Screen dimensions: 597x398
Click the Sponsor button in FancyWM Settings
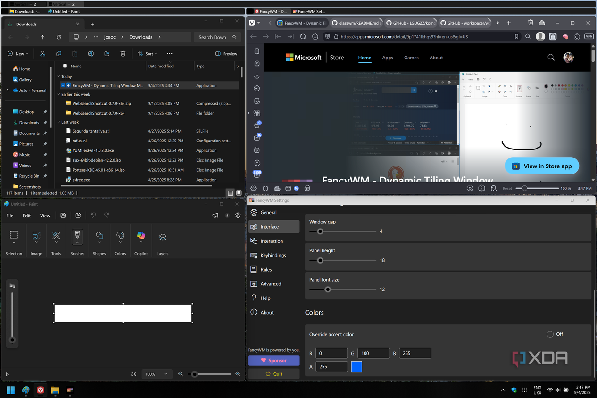click(x=274, y=360)
